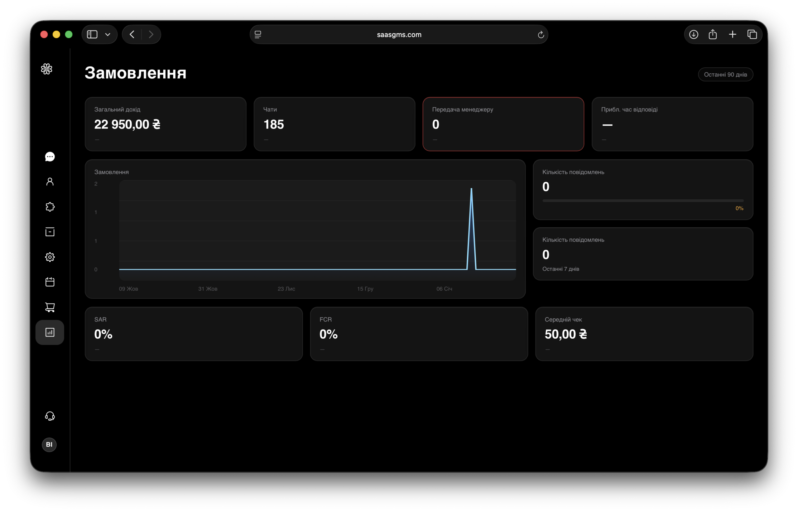Click the BI user avatar
798x512 pixels.
click(49, 445)
